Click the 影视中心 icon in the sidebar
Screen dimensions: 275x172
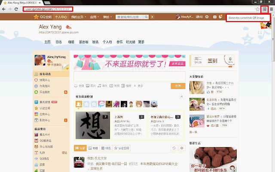tap(36, 120)
